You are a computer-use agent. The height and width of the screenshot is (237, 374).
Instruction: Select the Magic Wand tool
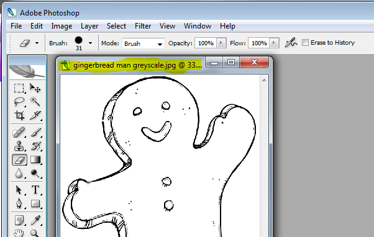point(35,102)
